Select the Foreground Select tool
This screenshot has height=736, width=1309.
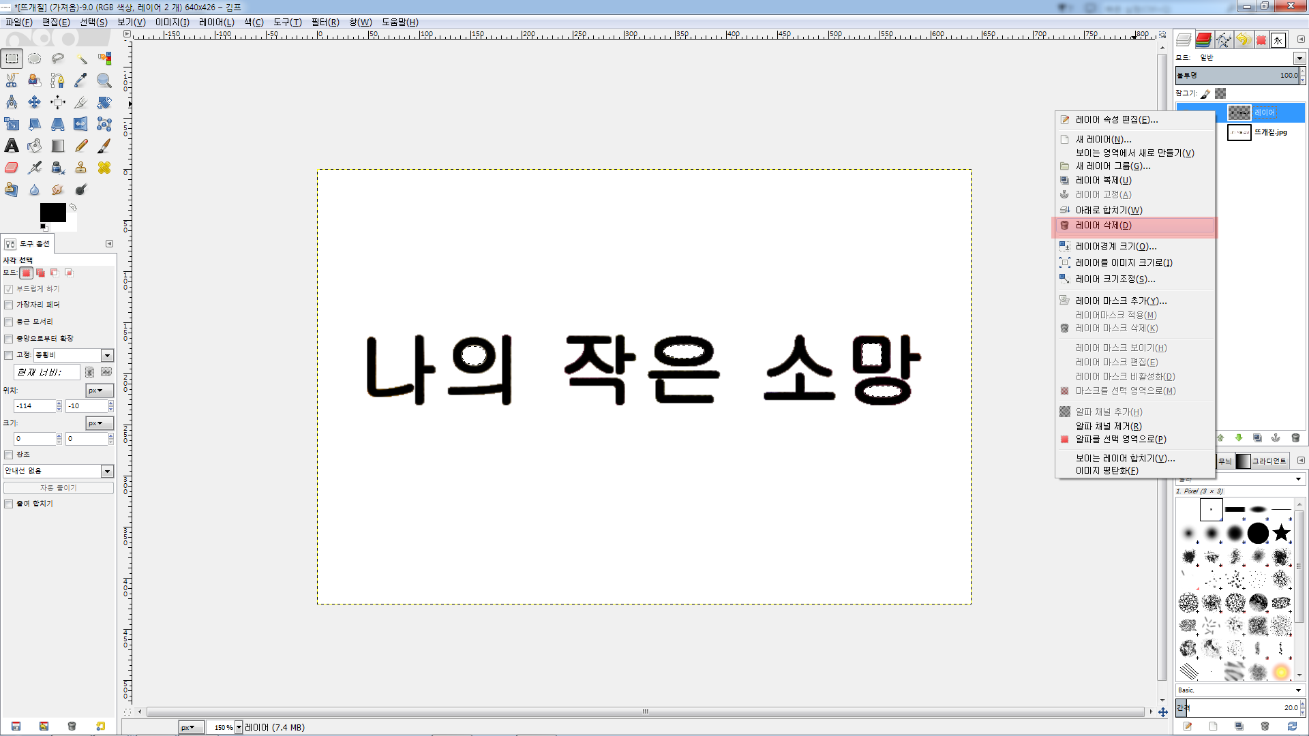tap(35, 80)
